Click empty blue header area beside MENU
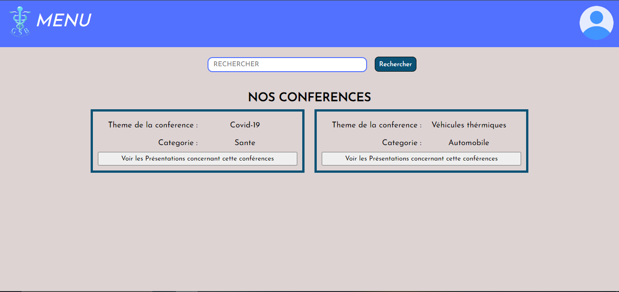619x292 pixels. 317,23
